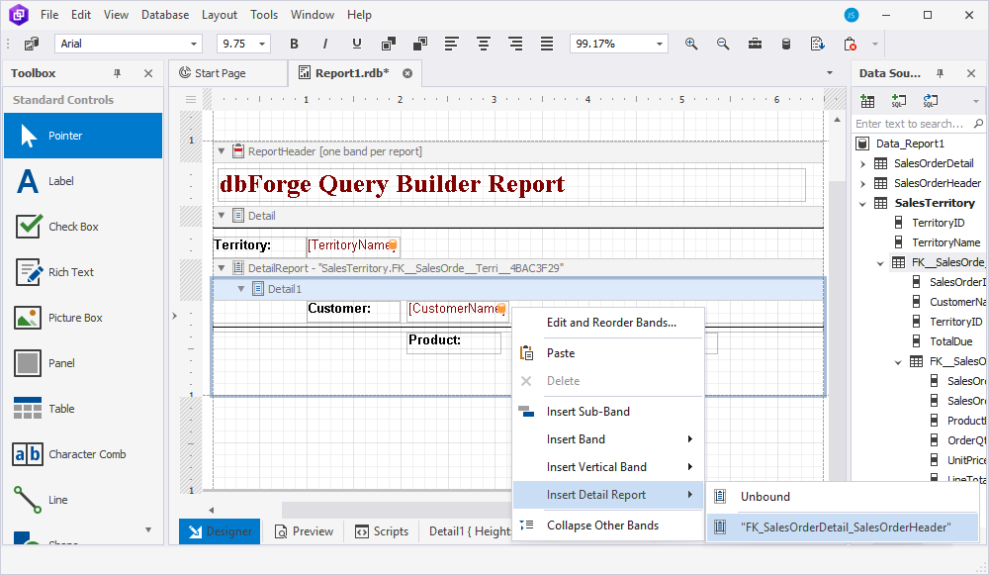Select the Picture Box control in Toolbox

[83, 318]
